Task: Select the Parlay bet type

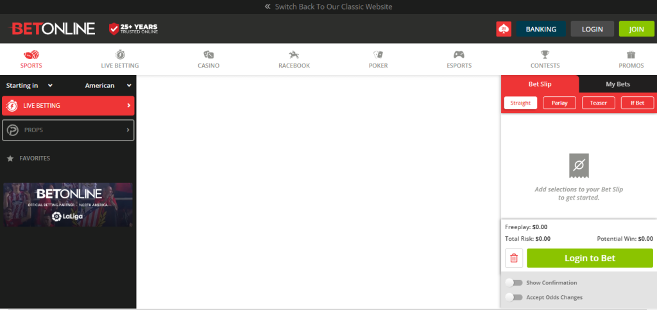Action: [559, 103]
